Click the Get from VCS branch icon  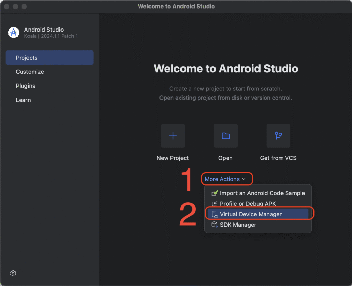pos(278,136)
